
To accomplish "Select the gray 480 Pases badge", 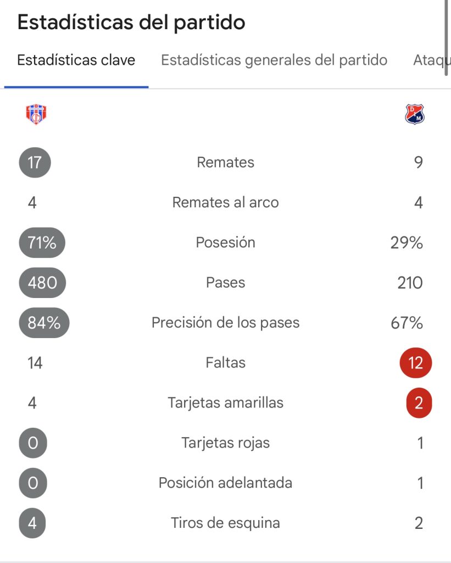I will [42, 283].
